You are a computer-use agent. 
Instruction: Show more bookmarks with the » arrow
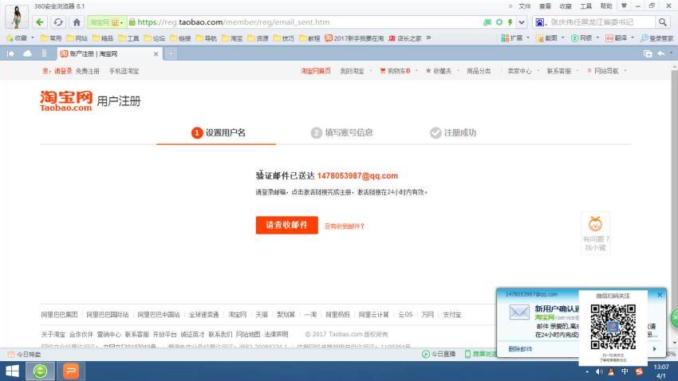click(428, 37)
